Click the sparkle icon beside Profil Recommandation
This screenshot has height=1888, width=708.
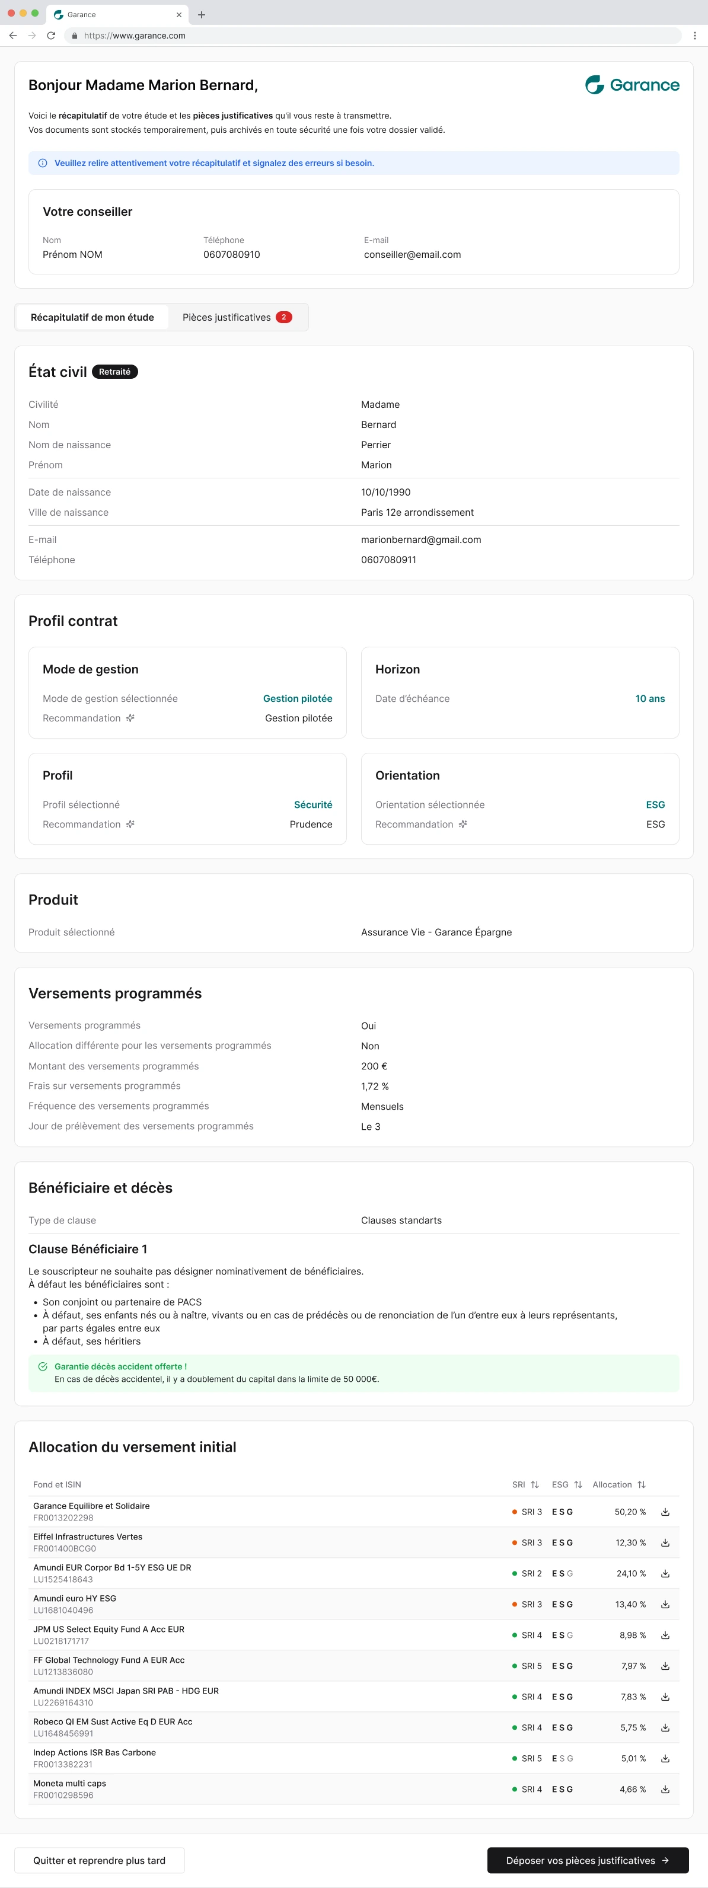130,825
